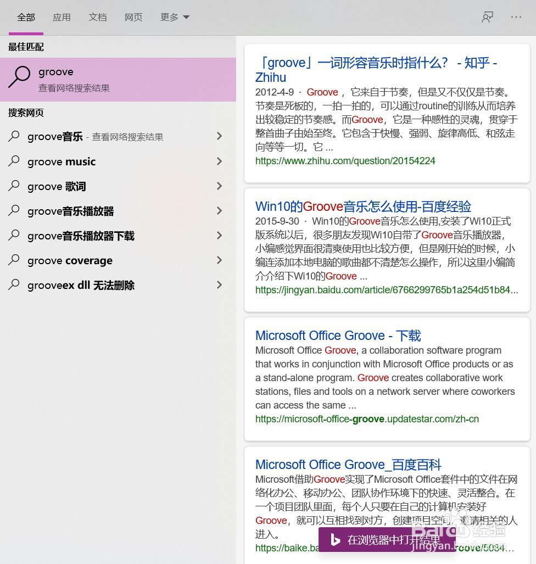Image resolution: width=536 pixels, height=564 pixels.
Task: Select the groove best match result
Action: tap(118, 80)
